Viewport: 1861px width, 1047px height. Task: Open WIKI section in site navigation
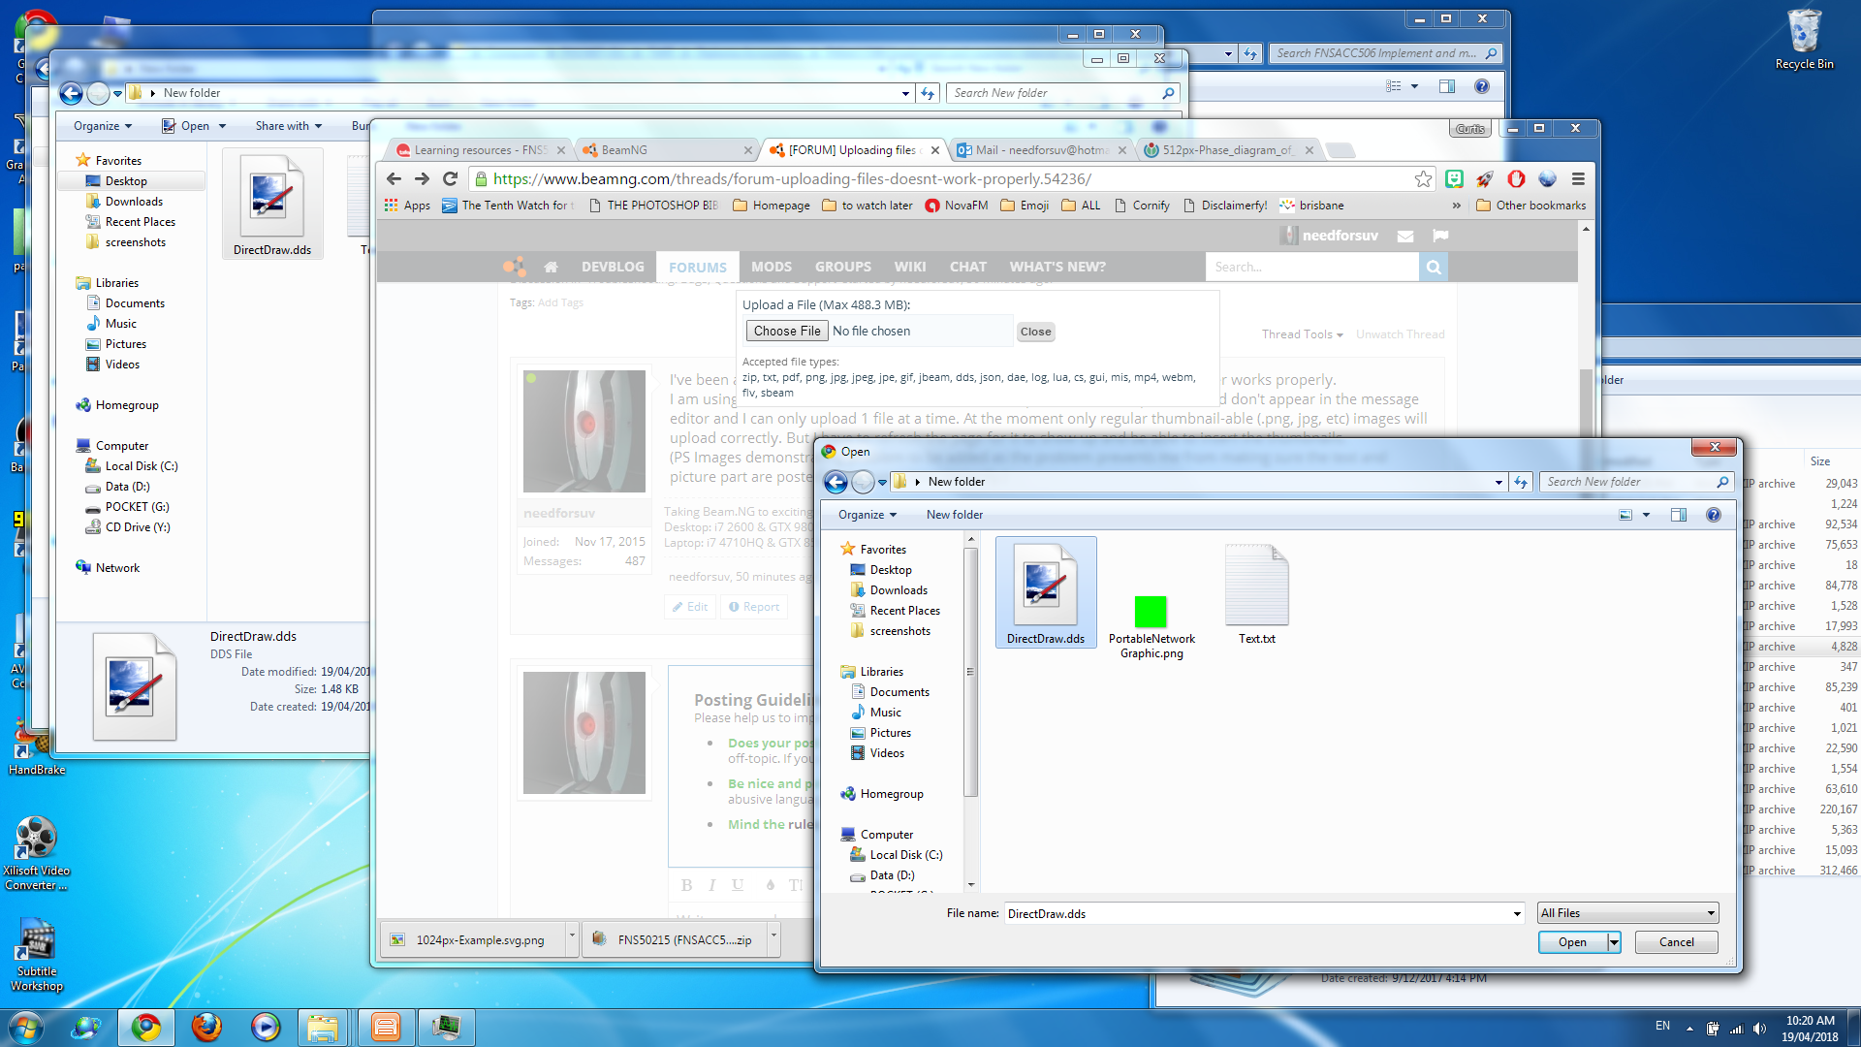[909, 267]
